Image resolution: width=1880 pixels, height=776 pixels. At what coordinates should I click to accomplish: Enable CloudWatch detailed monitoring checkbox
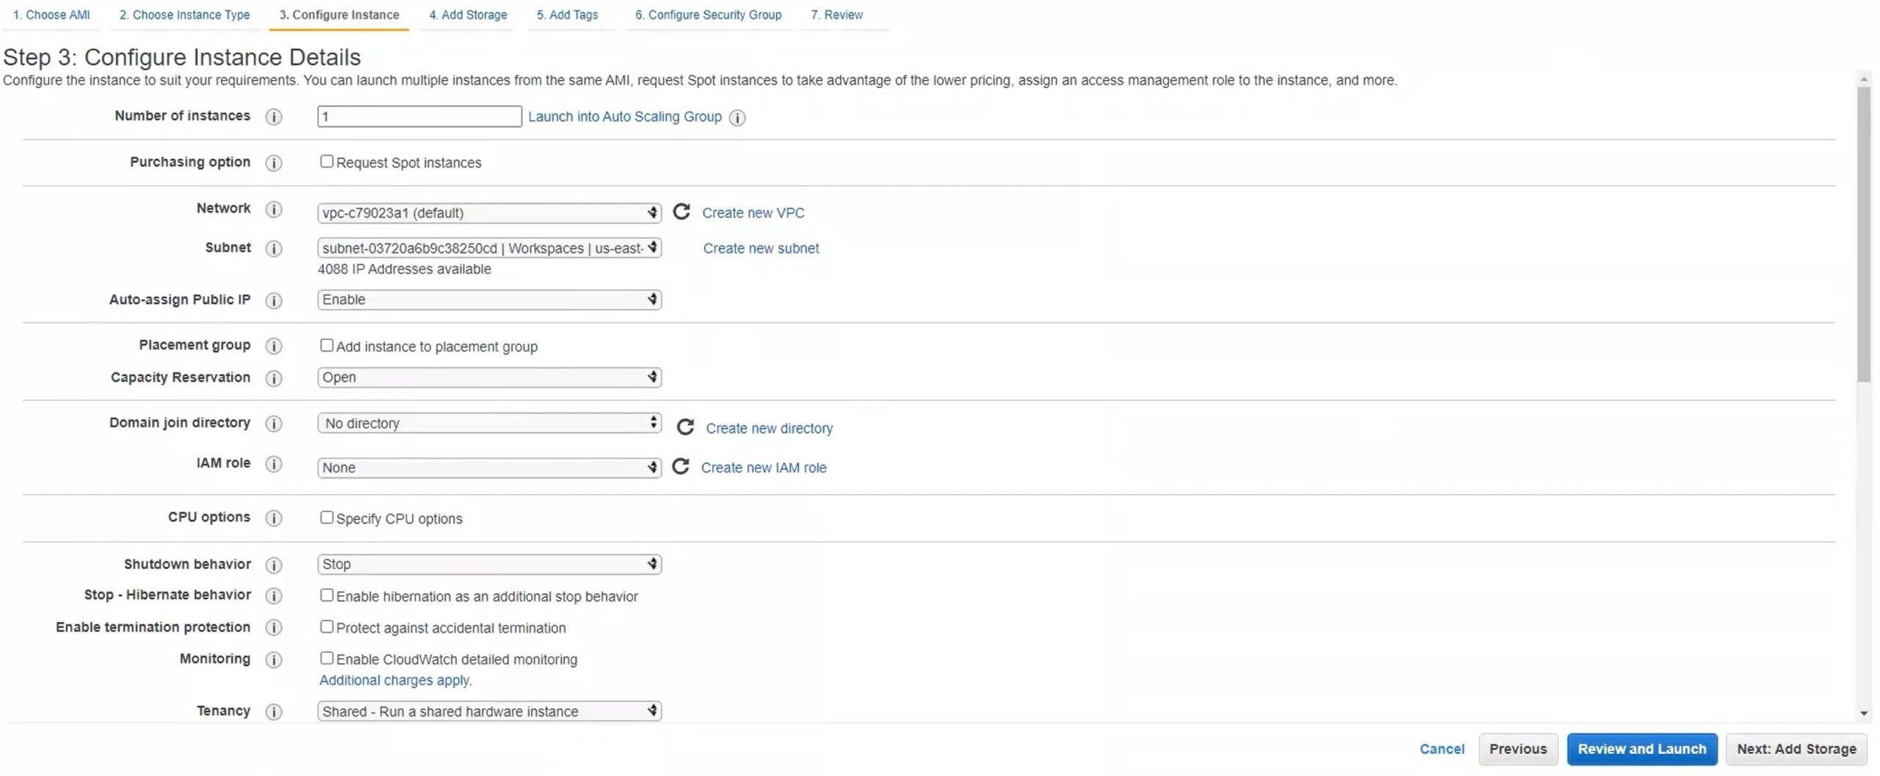327,658
